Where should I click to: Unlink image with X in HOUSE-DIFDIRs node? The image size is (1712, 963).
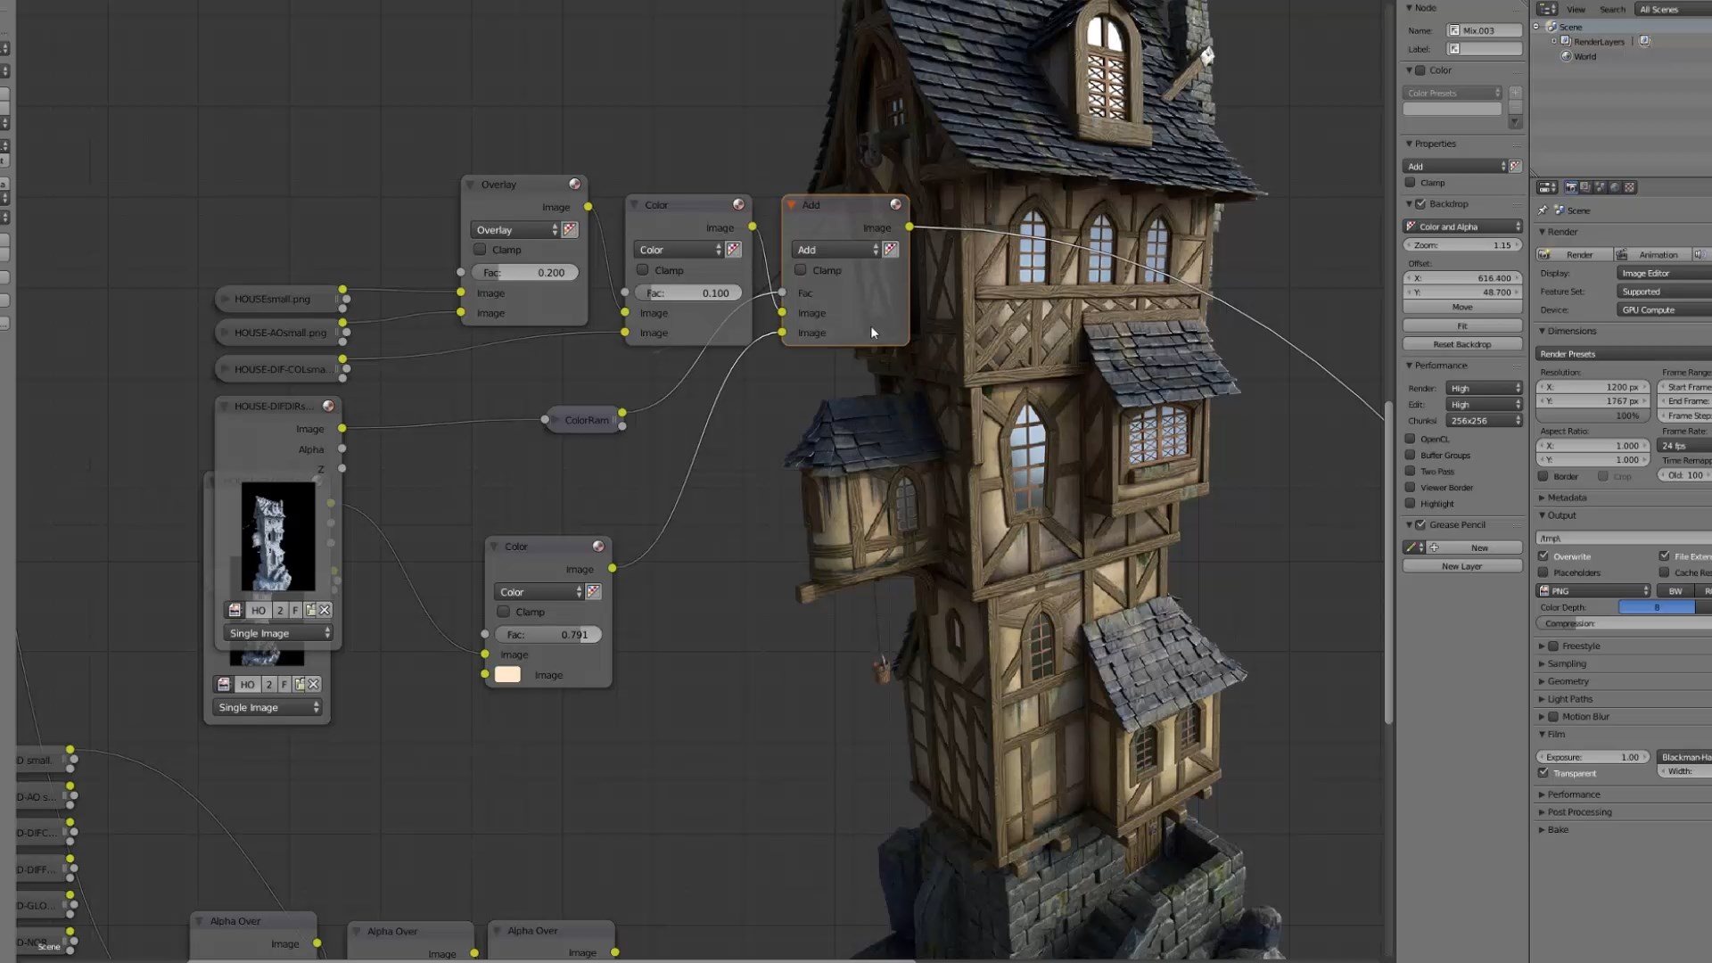(325, 610)
